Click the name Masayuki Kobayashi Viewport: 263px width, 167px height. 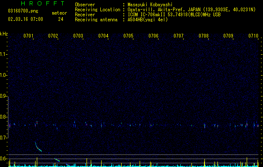(x=150, y=5)
